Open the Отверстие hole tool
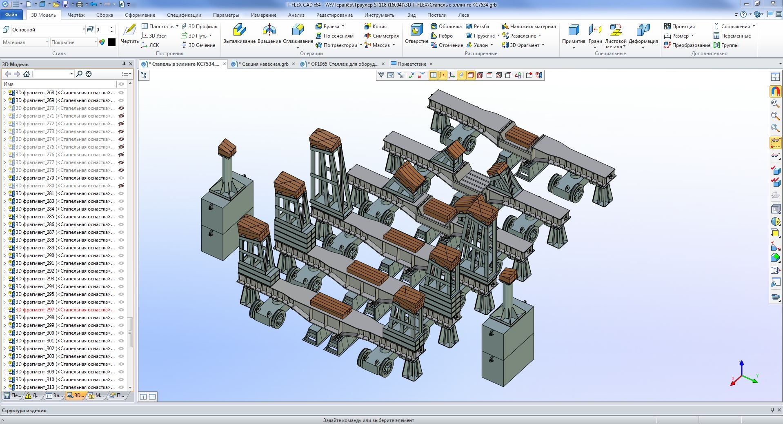The height and width of the screenshot is (424, 783). tap(416, 33)
